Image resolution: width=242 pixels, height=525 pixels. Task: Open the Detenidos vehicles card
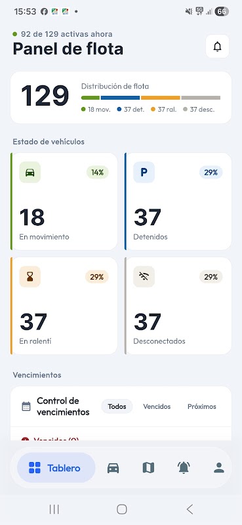click(178, 201)
